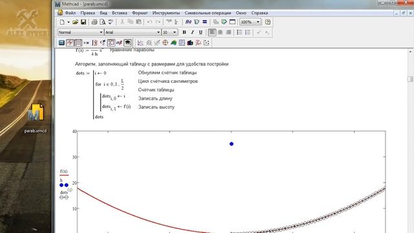This screenshot has height=233, width=414.
Task: Align text right
Action: 228,32
